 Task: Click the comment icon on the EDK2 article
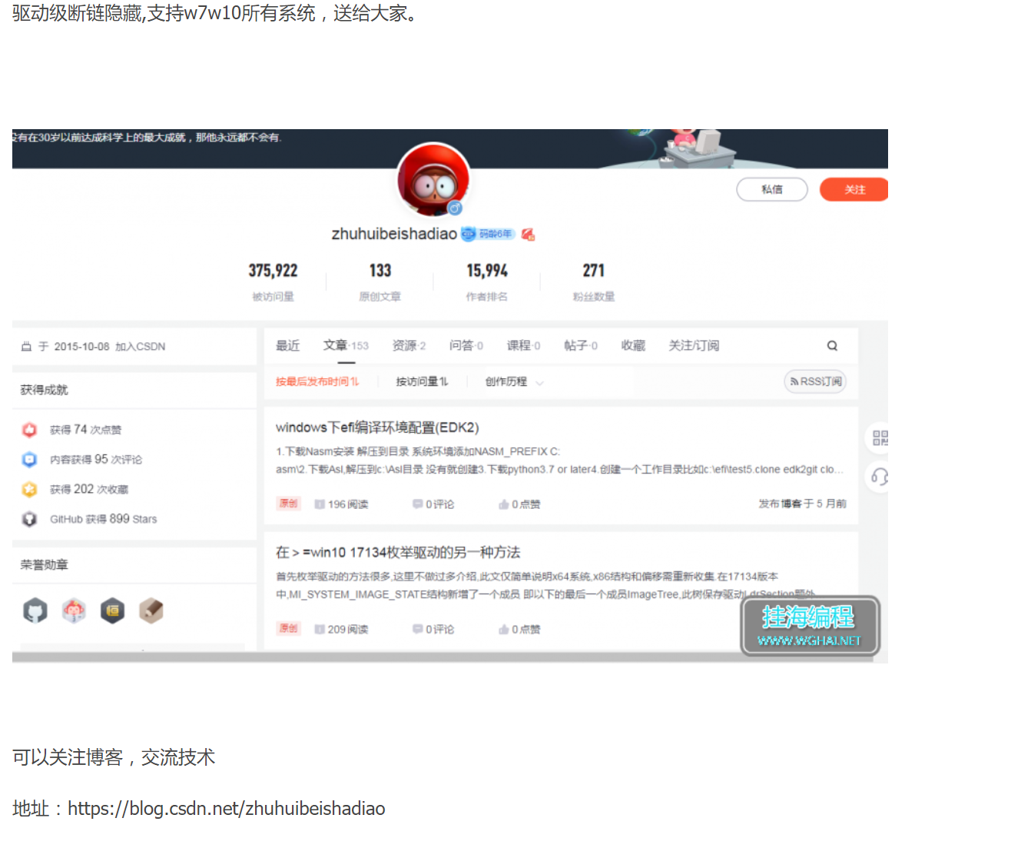pyautogui.click(x=417, y=504)
